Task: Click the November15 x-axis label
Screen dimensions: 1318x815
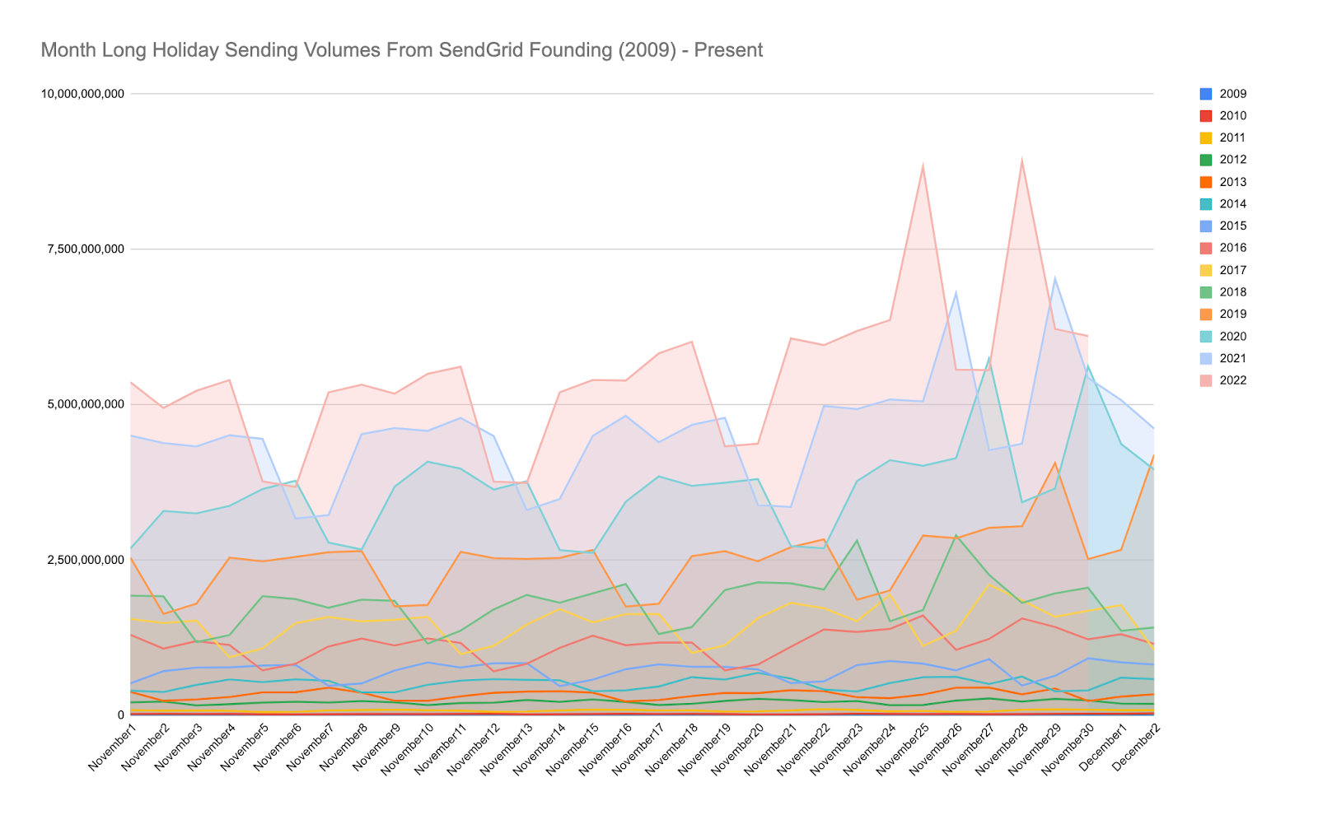Action: point(570,750)
